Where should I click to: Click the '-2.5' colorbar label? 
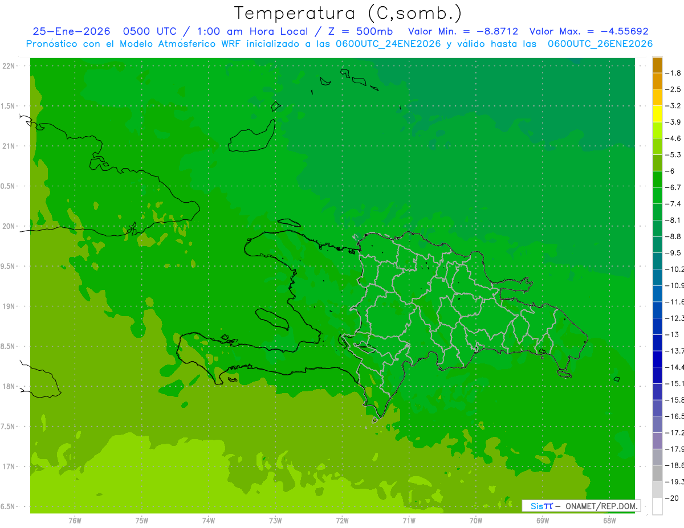point(673,89)
